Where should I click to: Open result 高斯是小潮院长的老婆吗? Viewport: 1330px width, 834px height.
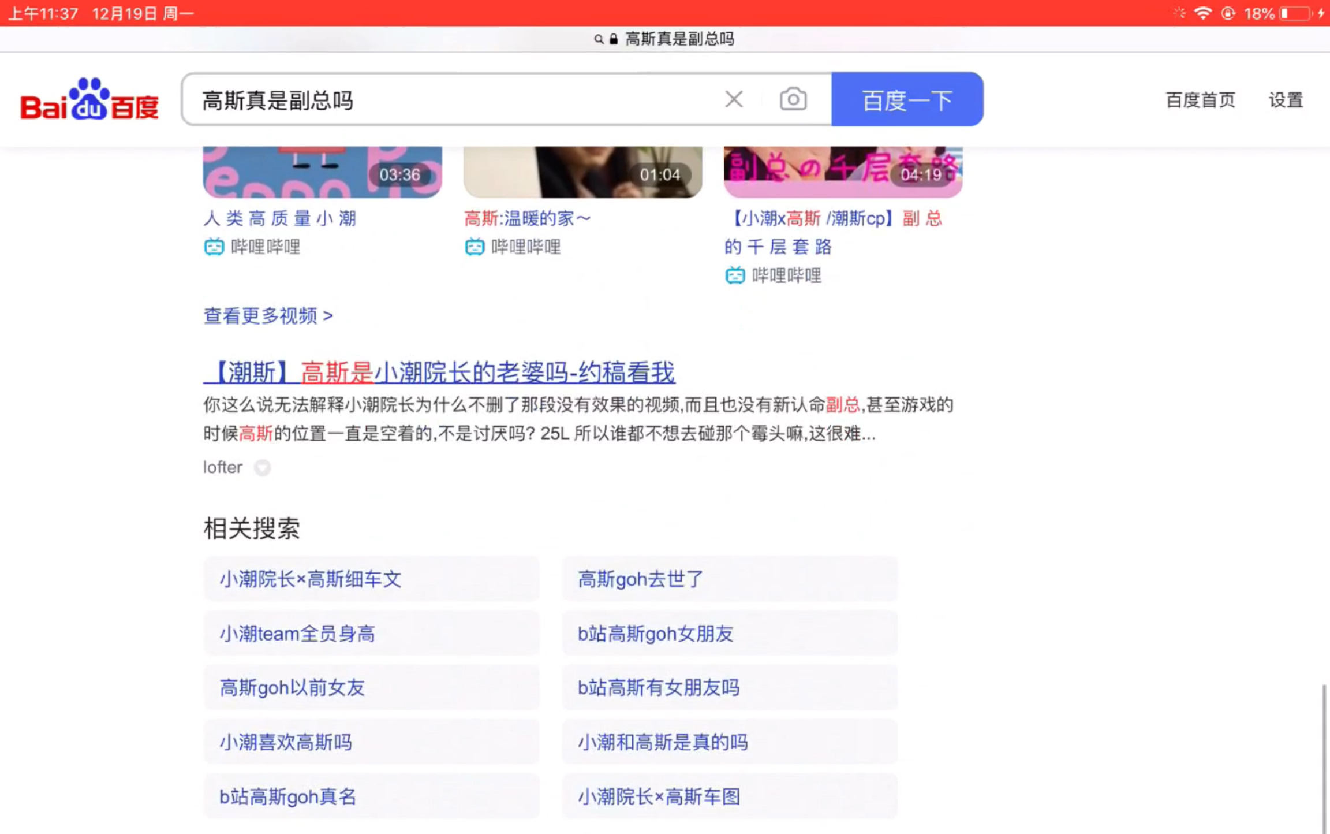click(x=439, y=372)
